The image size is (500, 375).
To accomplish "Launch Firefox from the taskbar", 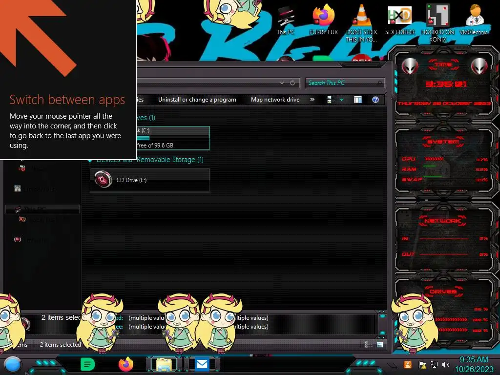I will point(126,364).
